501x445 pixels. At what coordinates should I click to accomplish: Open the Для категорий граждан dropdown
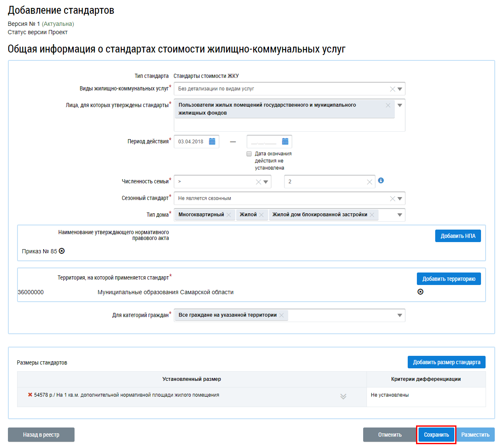click(400, 315)
